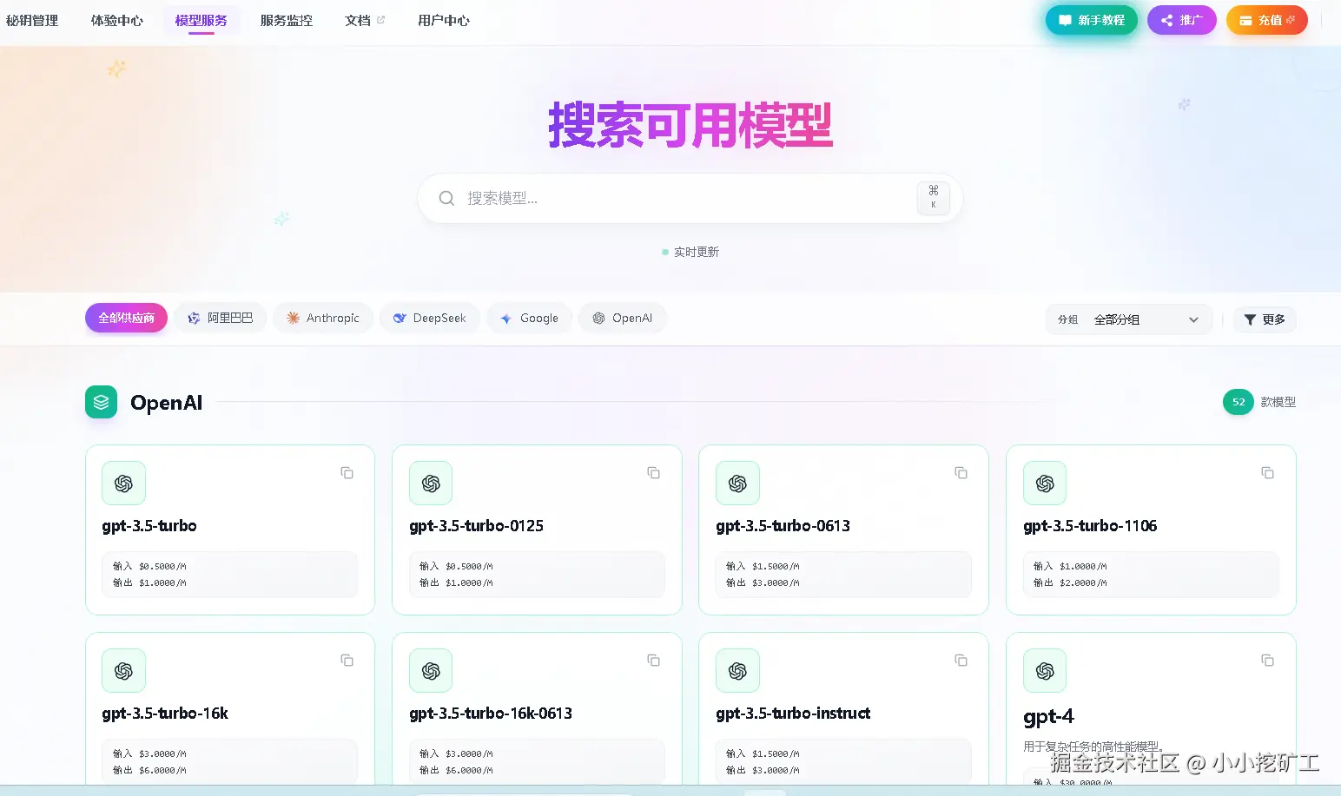1341x796 pixels.
Task: Filter models by 阿里巴巴 supplier
Action: pos(221,318)
